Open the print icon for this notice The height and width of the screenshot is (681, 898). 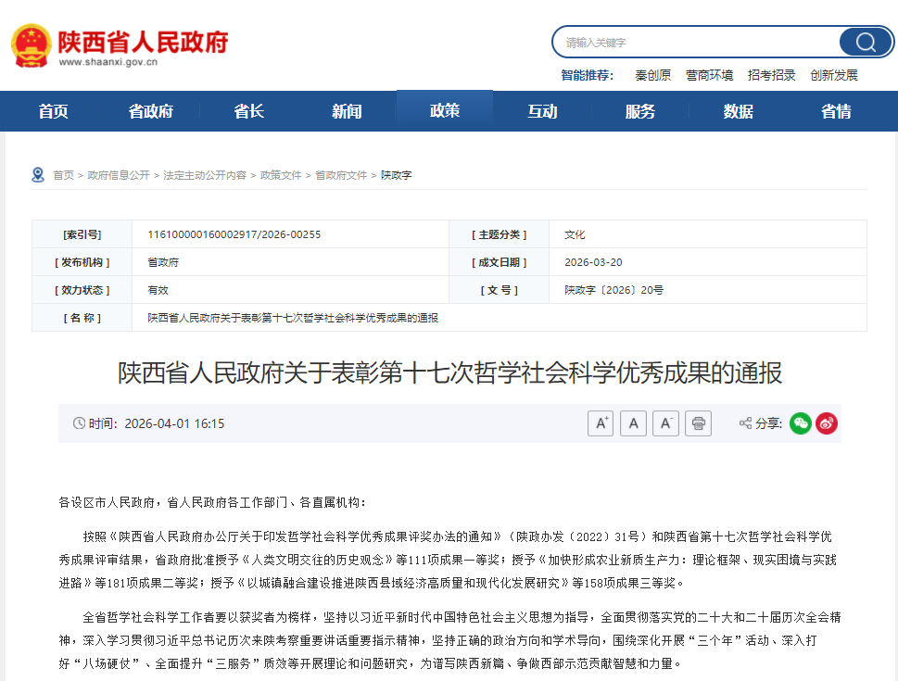point(697,422)
